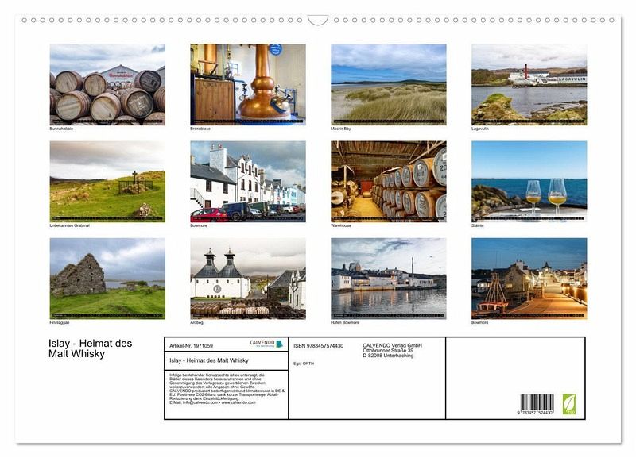
Task: Click the Ardbeg pagoda roofs photo
Action: click(248, 279)
